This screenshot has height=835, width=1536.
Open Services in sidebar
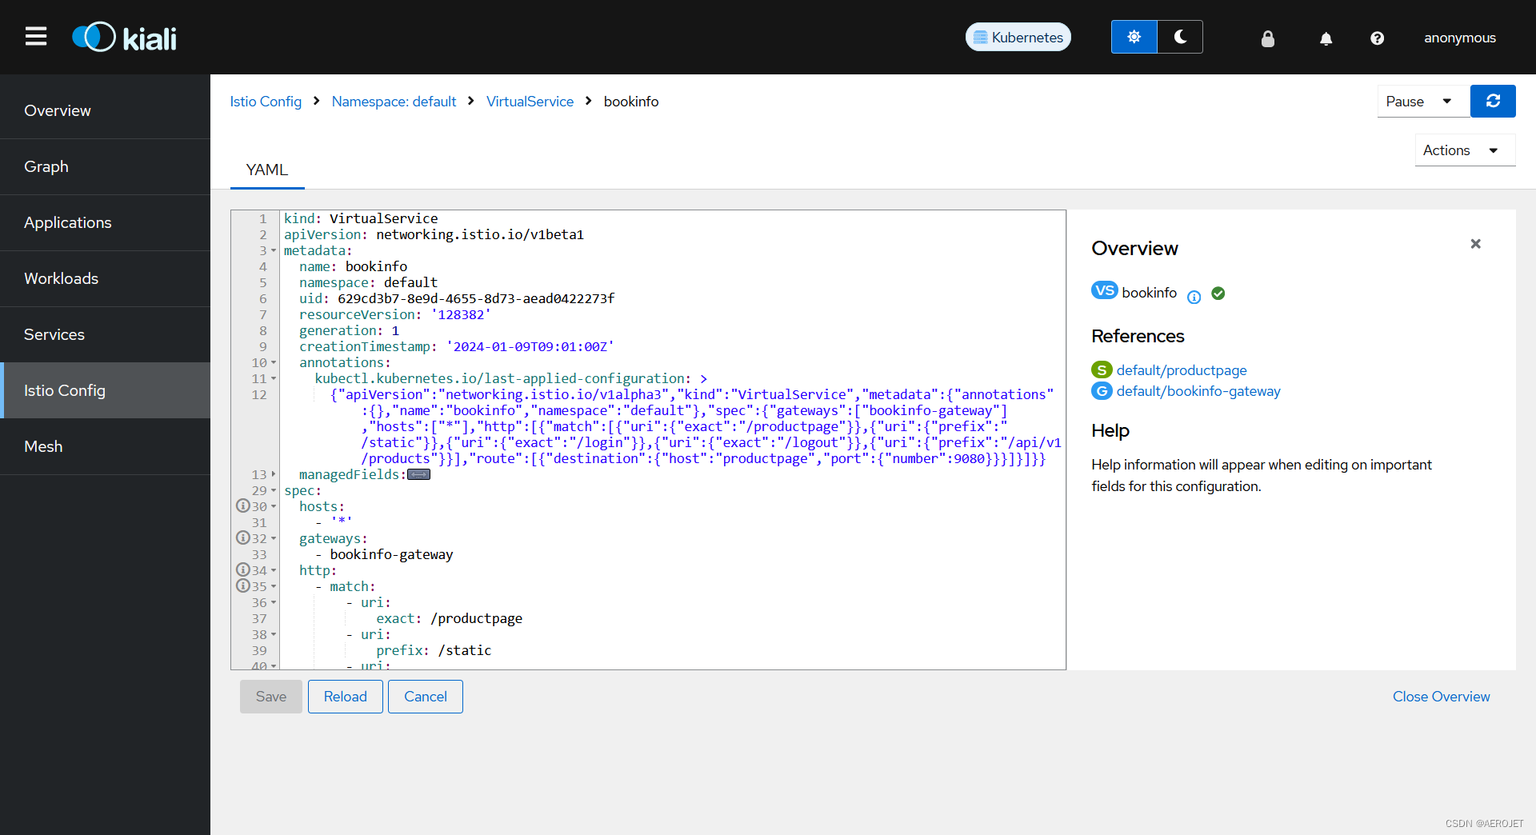[105, 334]
